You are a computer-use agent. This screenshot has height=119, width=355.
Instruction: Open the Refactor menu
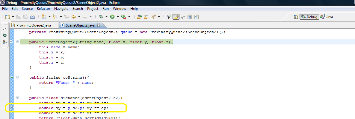tap(43, 9)
